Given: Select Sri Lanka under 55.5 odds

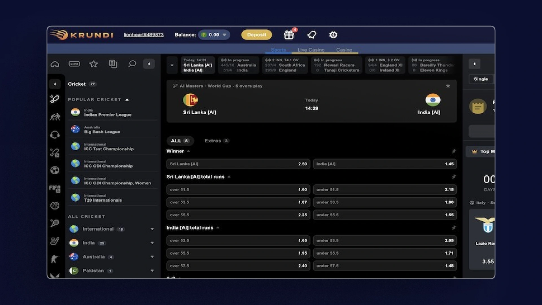Looking at the screenshot, I should pos(385,215).
